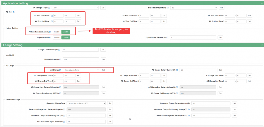Open help for Generator Charge Start Battery Voltage(V)
The height and width of the screenshot is (127, 264).
(x=64, y=109)
